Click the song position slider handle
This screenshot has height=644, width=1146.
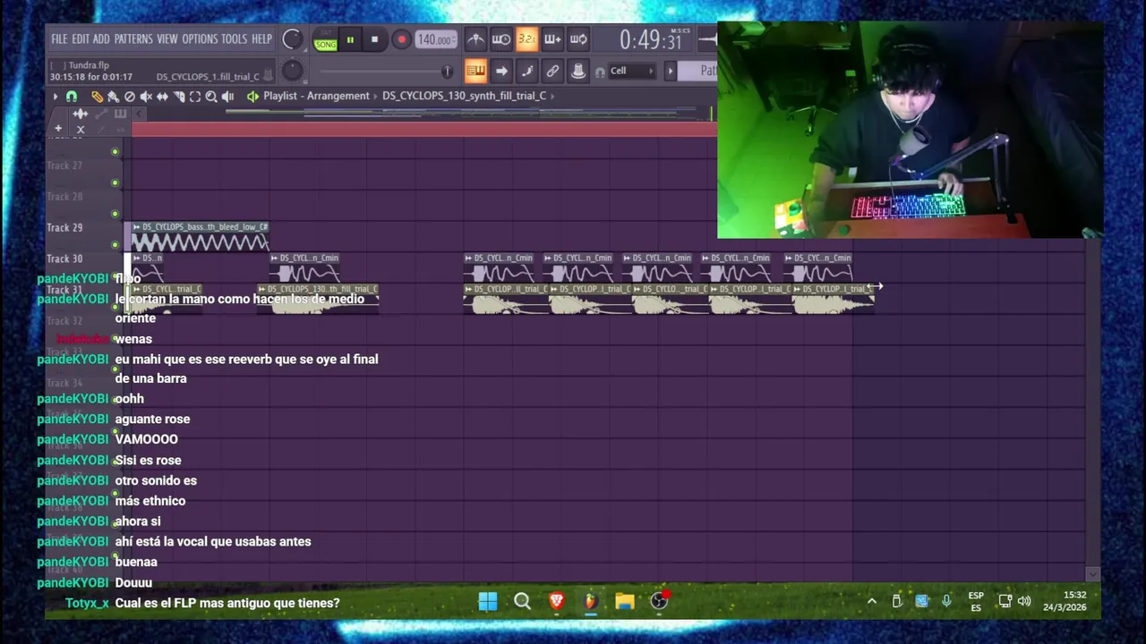pos(448,71)
